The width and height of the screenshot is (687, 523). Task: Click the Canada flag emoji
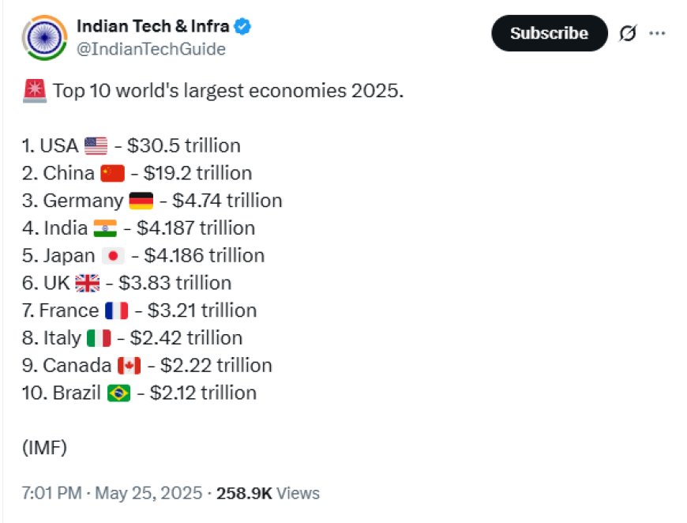(x=130, y=366)
